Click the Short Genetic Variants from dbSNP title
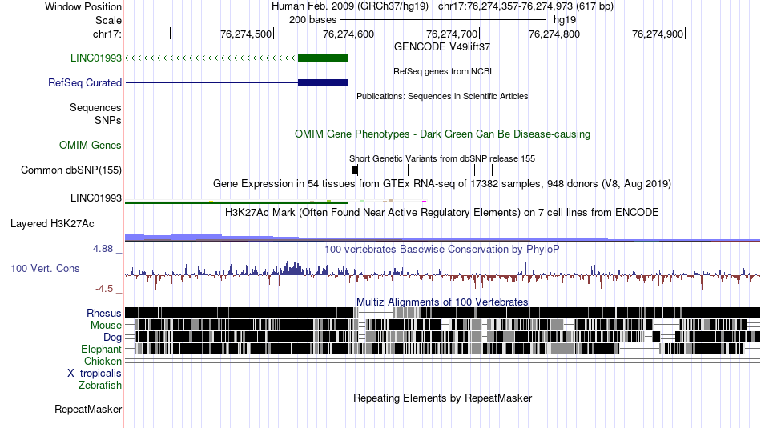The image size is (761, 428). 442,158
